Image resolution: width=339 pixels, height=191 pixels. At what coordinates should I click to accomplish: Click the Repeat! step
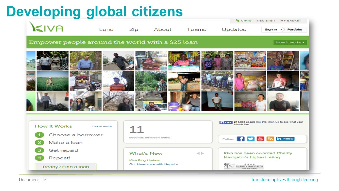[59, 158]
